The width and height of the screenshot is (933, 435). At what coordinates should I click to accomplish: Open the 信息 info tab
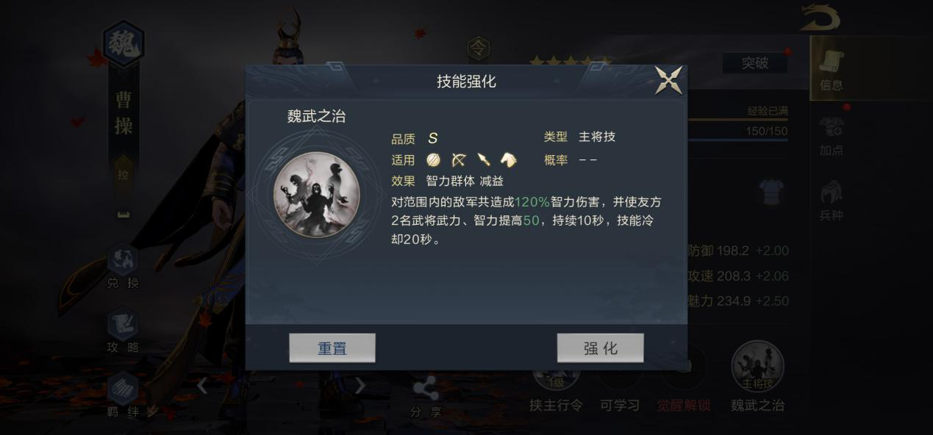(x=832, y=70)
